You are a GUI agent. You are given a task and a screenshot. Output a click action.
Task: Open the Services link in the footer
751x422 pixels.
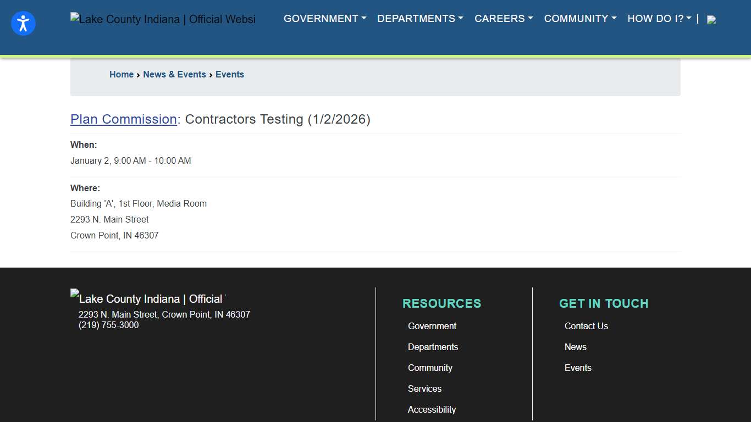424,388
